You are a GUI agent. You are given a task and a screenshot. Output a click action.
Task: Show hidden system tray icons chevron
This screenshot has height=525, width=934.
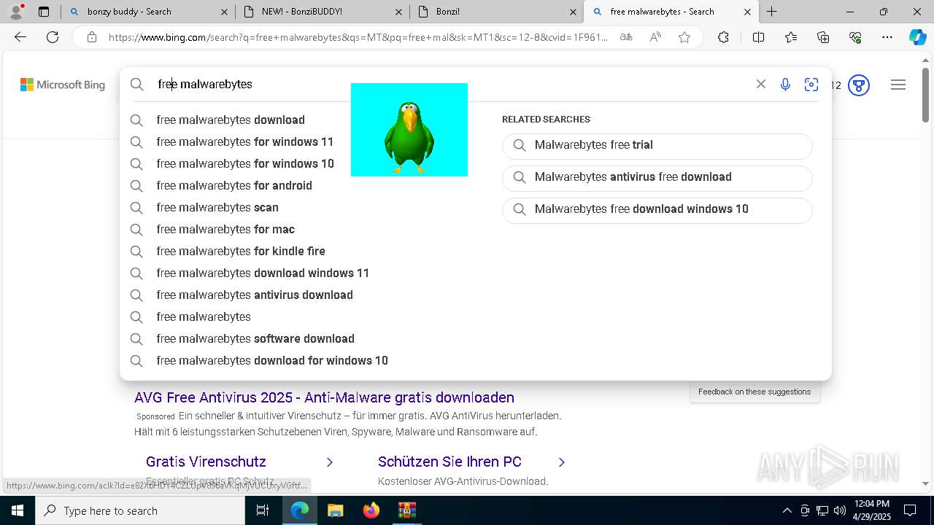click(x=787, y=510)
